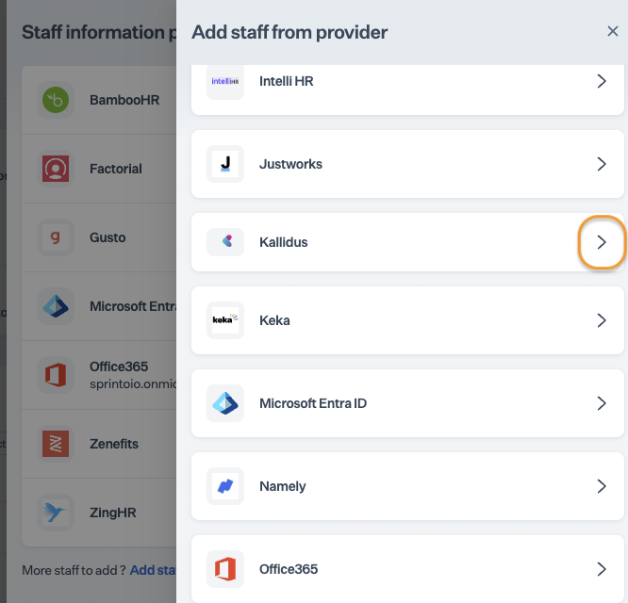Open Intelli HR with its chevron arrow
Image resolution: width=628 pixels, height=603 pixels.
coord(602,81)
